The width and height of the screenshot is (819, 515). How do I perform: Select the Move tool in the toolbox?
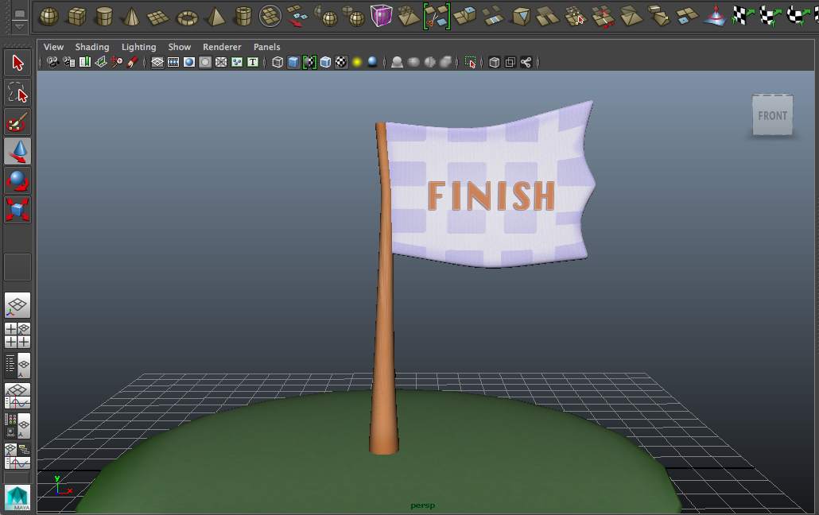pyautogui.click(x=17, y=151)
